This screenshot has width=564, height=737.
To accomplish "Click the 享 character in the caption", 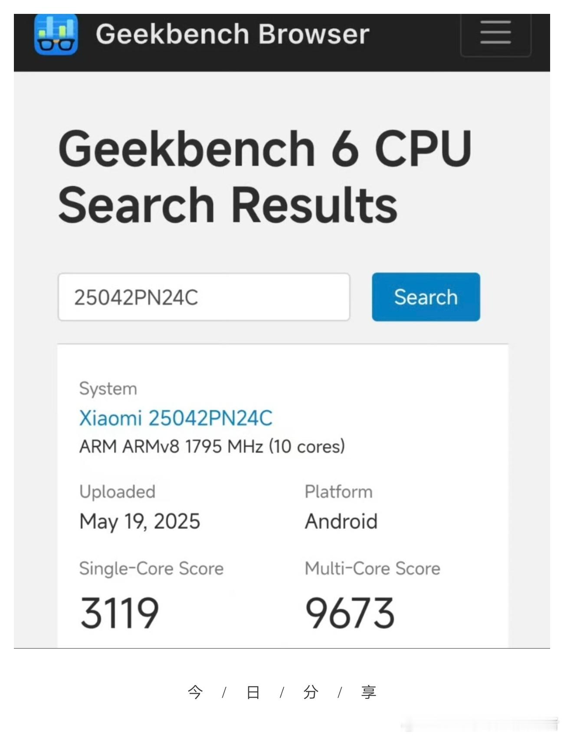I will click(368, 692).
